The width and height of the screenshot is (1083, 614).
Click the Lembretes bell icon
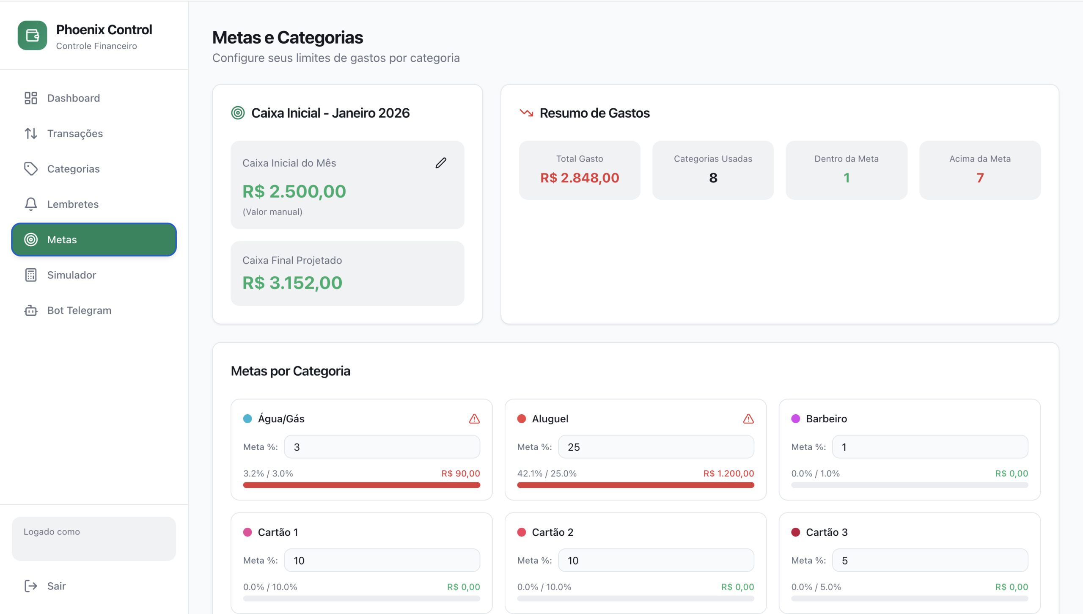click(x=31, y=204)
